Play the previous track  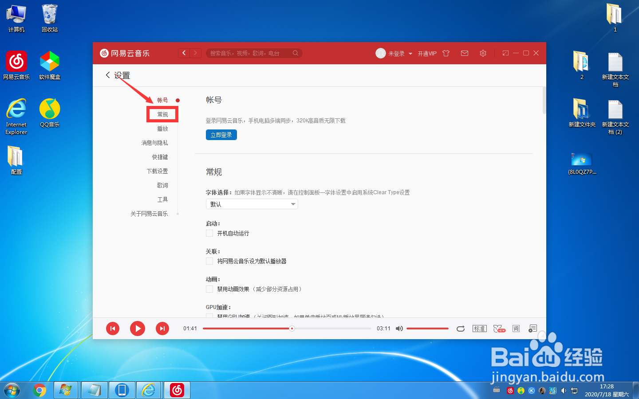113,329
